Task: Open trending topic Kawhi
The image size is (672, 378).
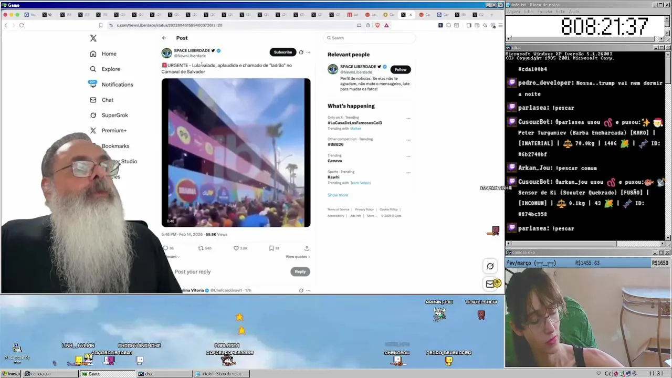Action: (x=333, y=177)
